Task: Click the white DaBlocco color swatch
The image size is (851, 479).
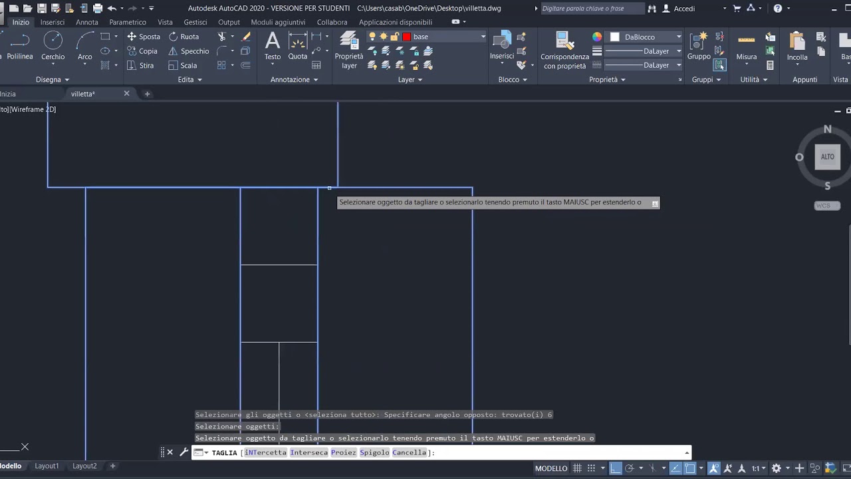Action: (615, 37)
